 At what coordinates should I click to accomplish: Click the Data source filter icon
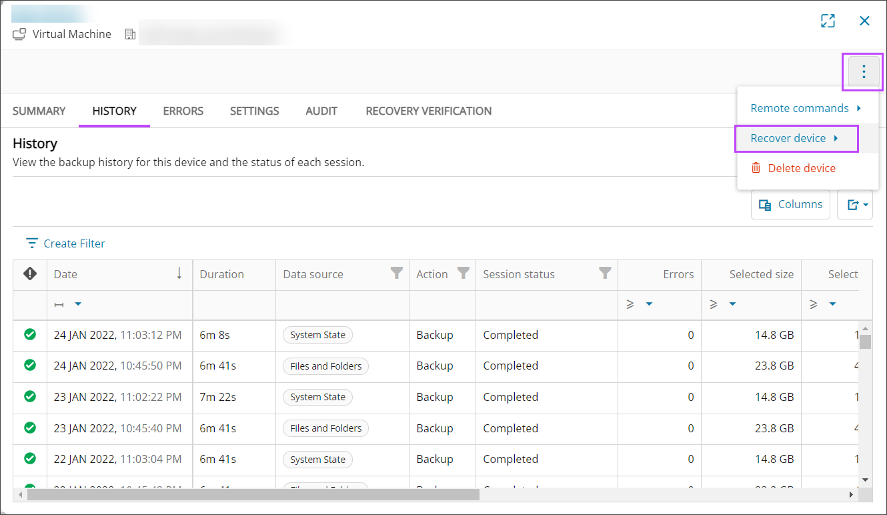pos(396,274)
